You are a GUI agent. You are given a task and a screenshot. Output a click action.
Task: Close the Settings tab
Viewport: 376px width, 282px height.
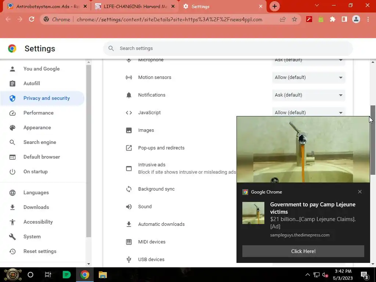point(261,7)
